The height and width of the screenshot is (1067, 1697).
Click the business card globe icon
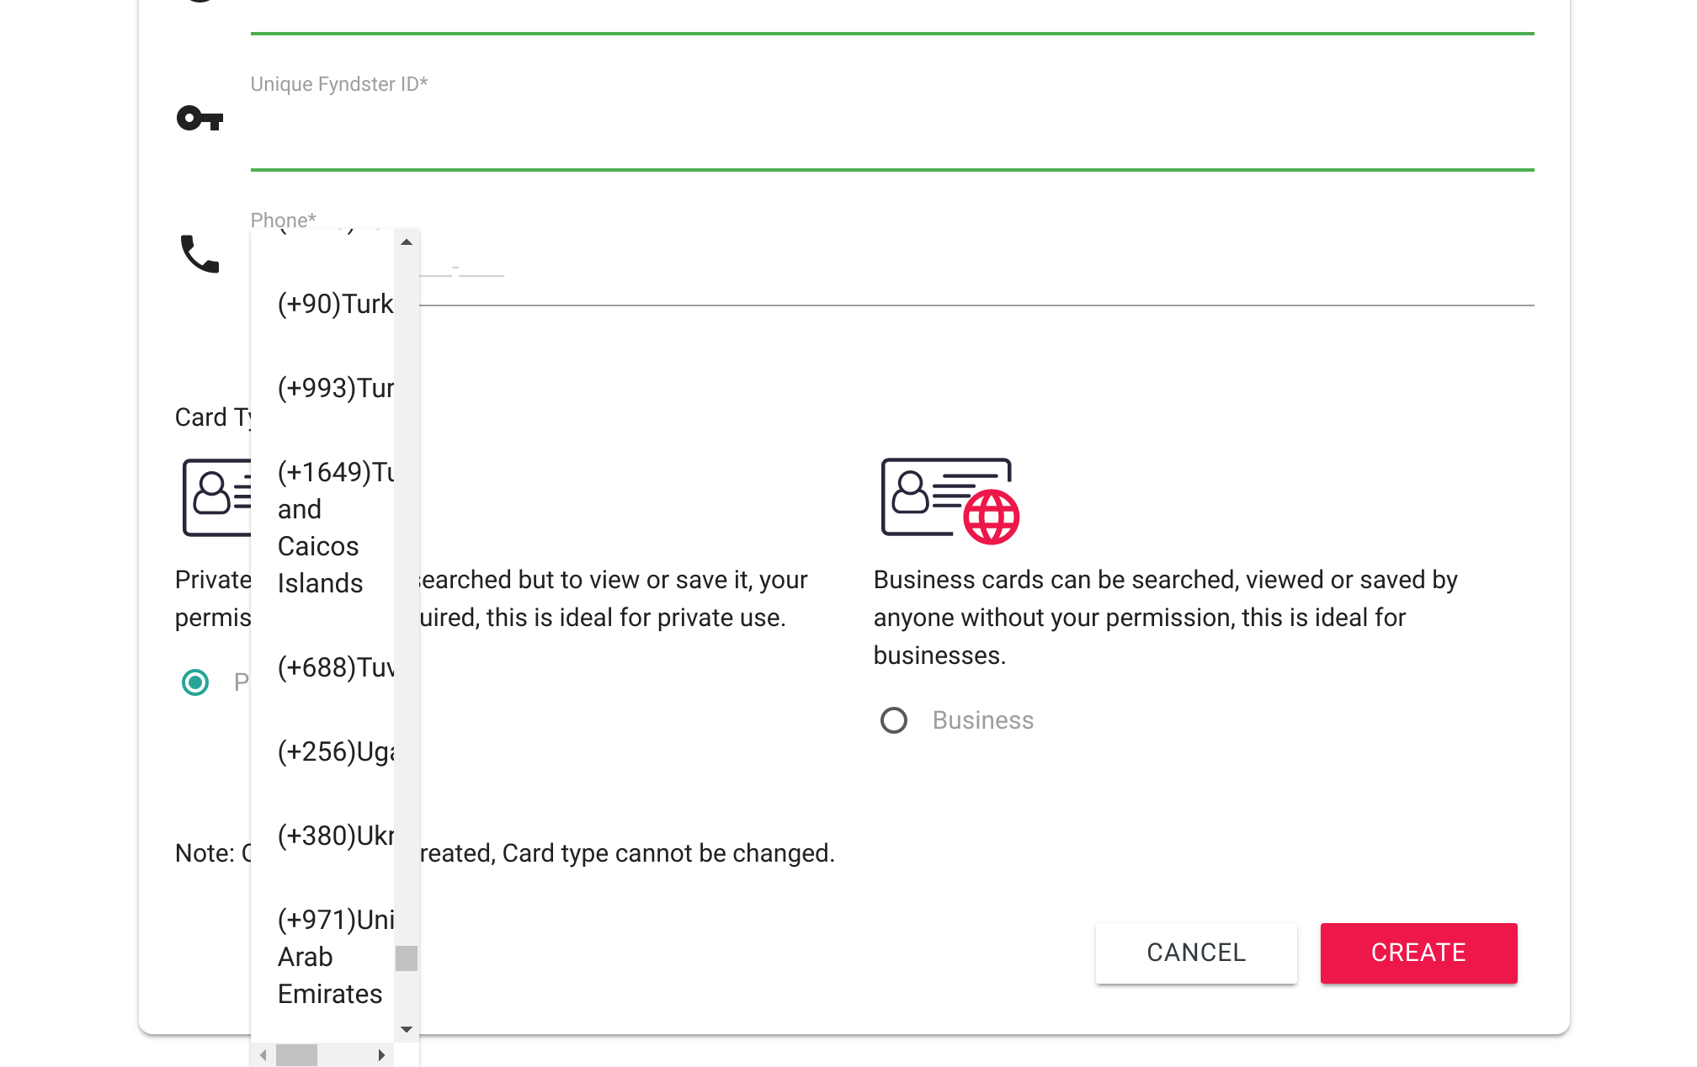(950, 501)
